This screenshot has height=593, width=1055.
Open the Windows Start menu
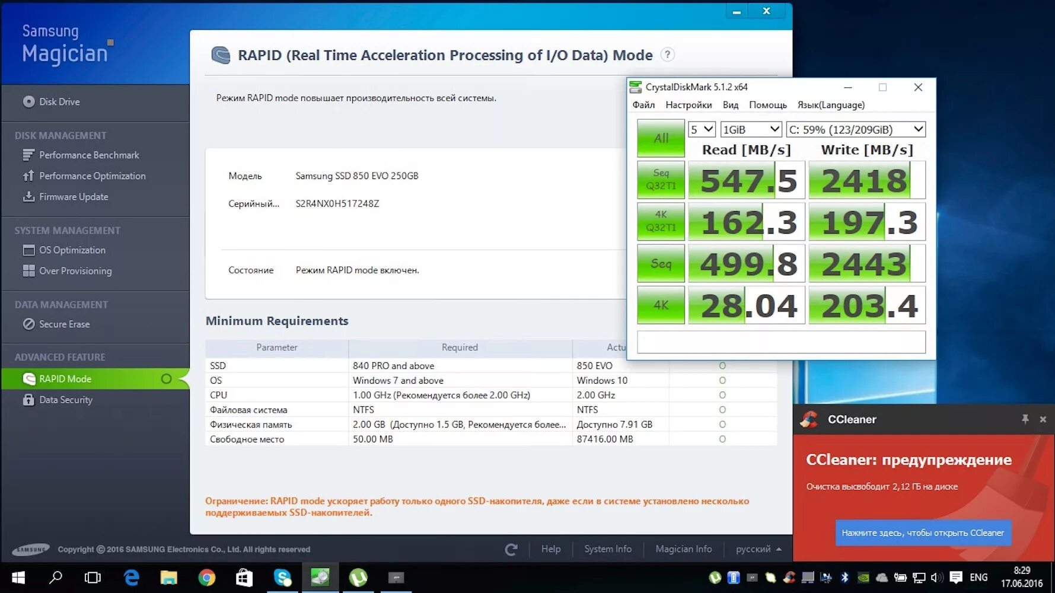pyautogui.click(x=18, y=578)
